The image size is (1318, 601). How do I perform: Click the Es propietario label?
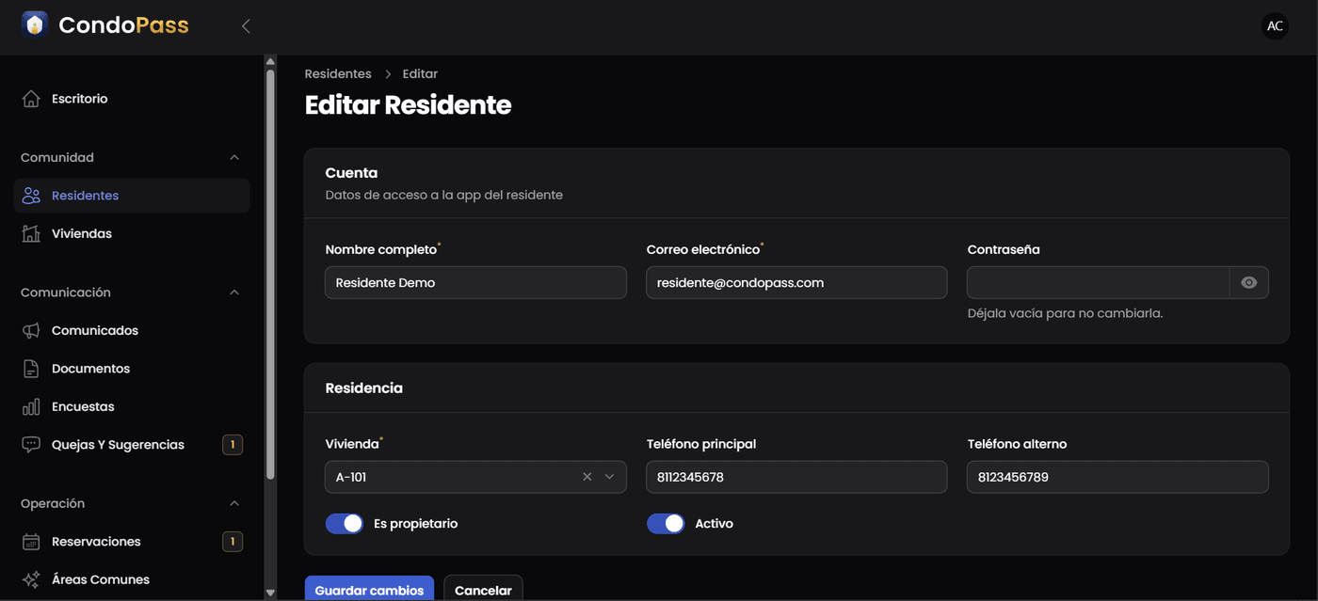(x=415, y=524)
